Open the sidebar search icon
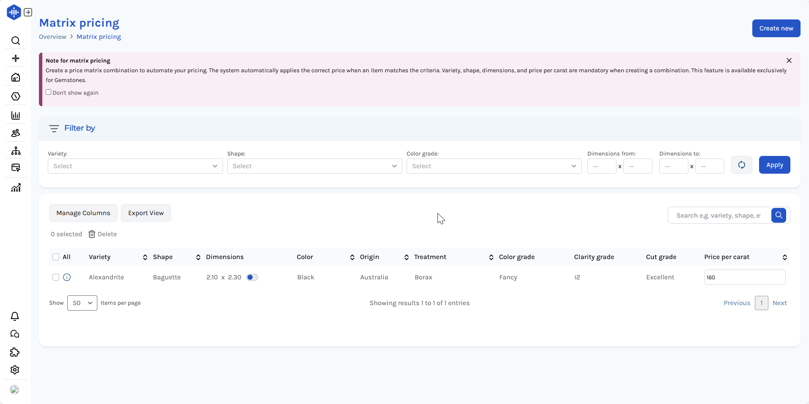Image resolution: width=809 pixels, height=404 pixels. click(x=16, y=41)
